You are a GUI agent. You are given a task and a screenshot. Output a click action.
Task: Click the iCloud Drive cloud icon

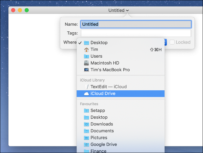[86, 94]
